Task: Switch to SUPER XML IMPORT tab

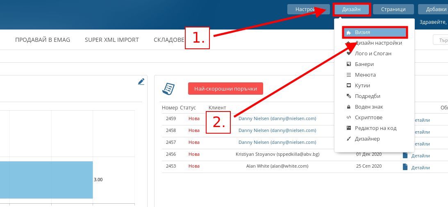Action: tap(111, 40)
